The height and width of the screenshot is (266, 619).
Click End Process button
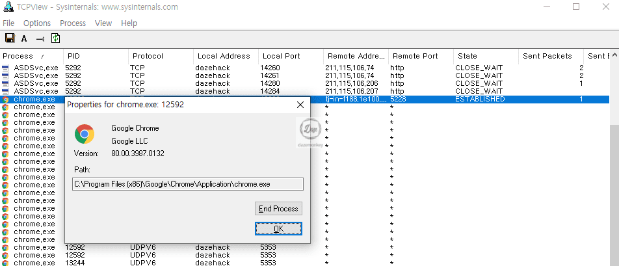click(278, 209)
